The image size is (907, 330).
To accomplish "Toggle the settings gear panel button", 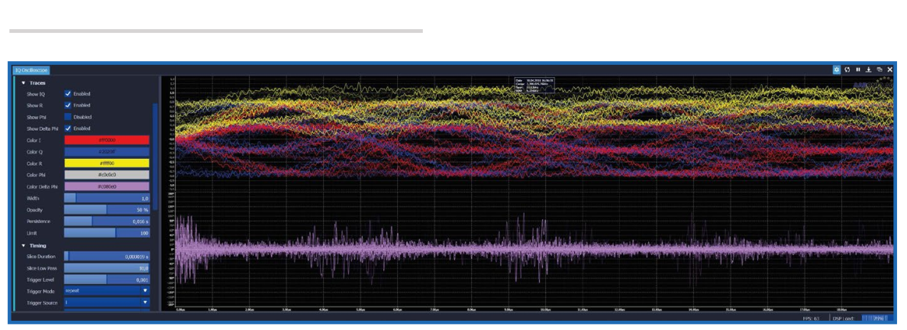I will pyautogui.click(x=837, y=70).
